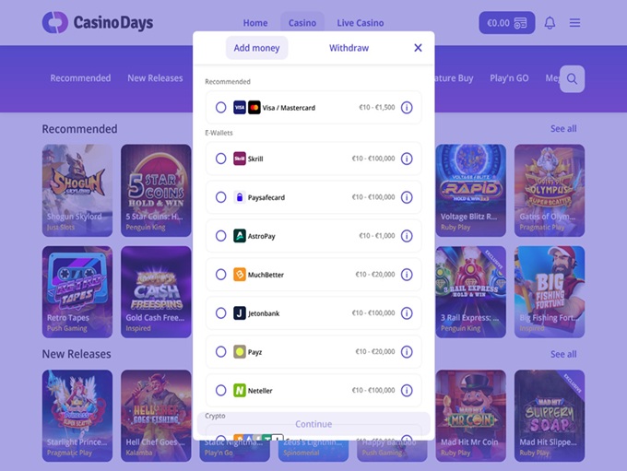Click the CasinoDays logo
The height and width of the screenshot is (471, 627).
click(98, 22)
